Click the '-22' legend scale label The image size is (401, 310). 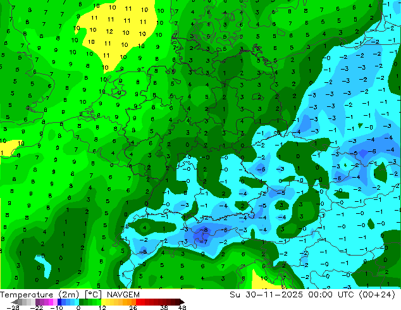37,307
